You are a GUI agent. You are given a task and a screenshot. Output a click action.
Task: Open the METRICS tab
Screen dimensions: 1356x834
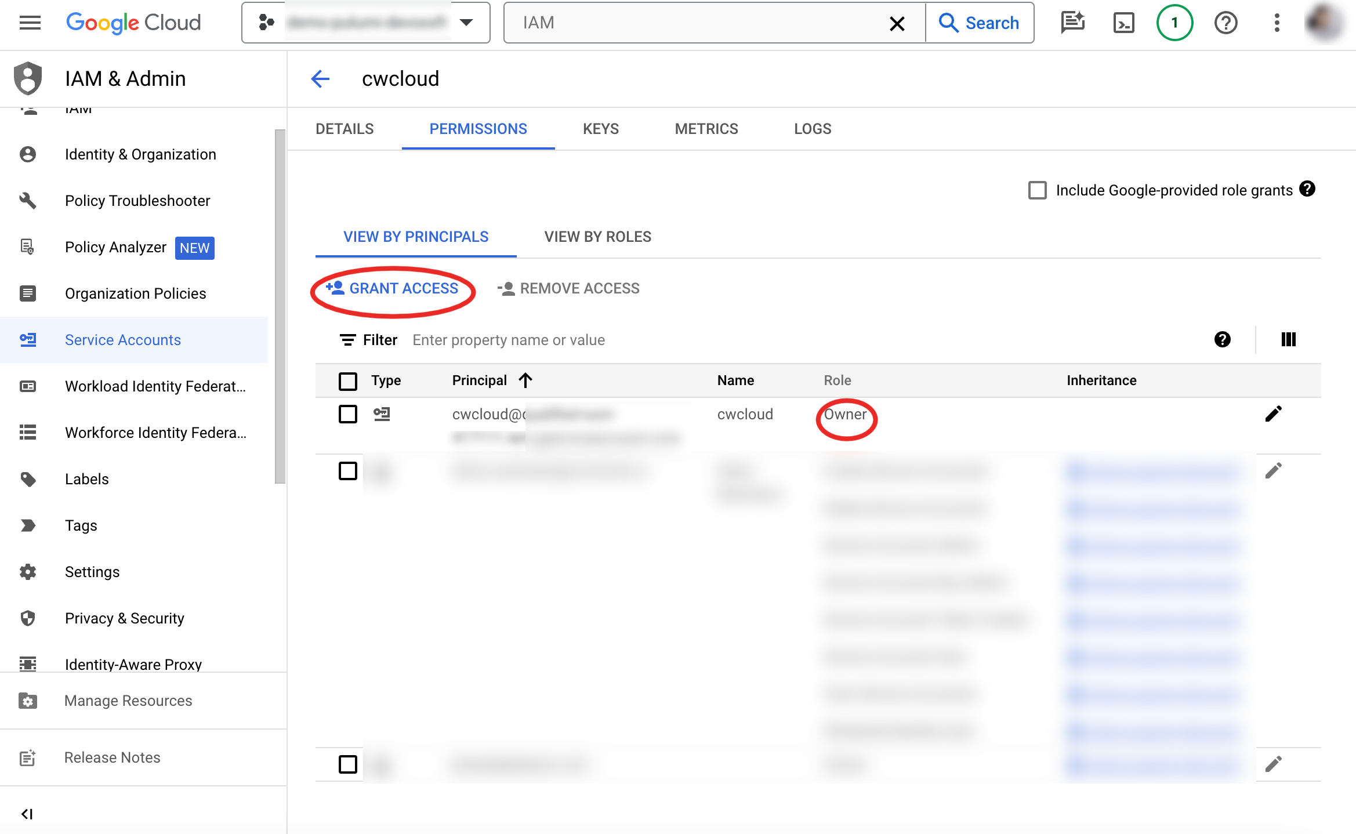706,129
